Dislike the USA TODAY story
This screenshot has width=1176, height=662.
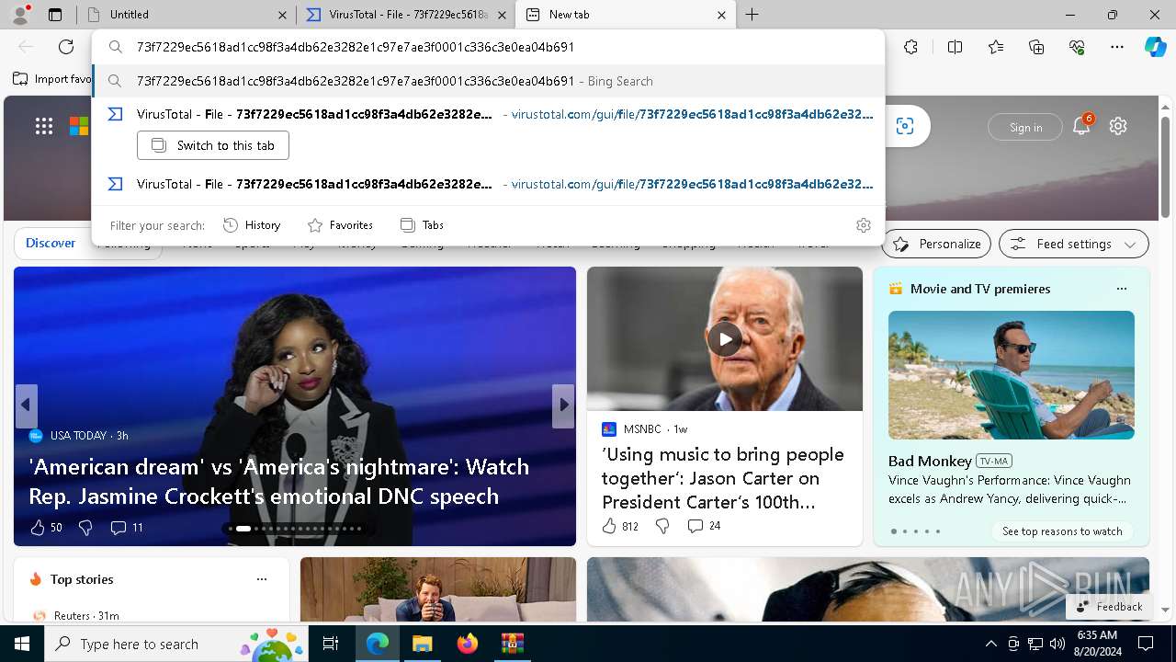coord(85,528)
